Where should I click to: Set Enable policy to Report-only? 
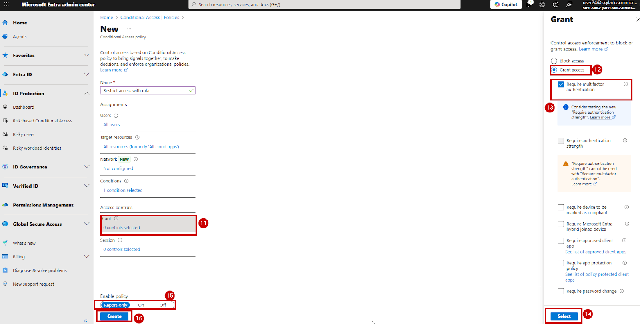116,305
